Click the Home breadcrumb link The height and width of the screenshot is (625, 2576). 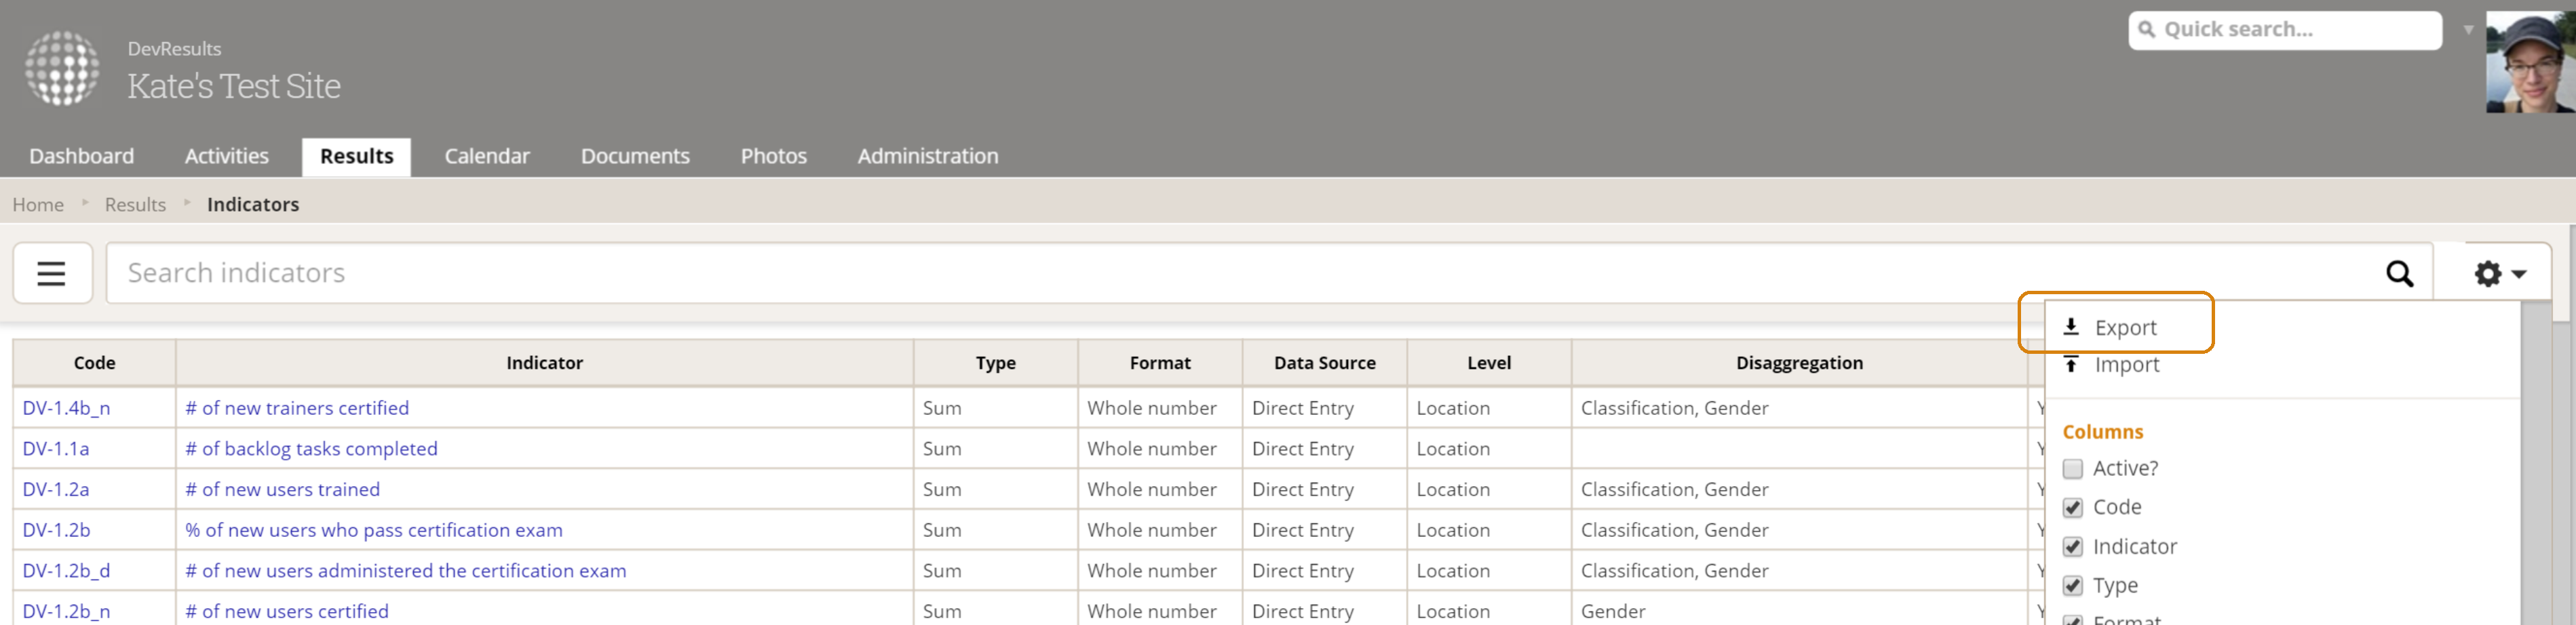(38, 205)
